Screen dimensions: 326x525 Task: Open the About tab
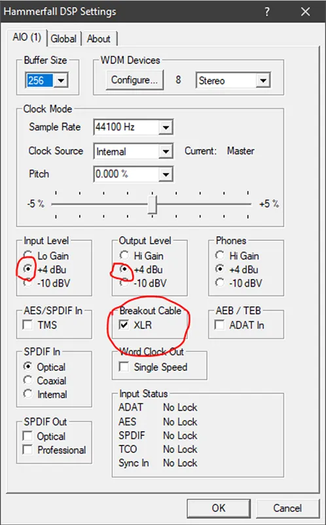point(99,39)
